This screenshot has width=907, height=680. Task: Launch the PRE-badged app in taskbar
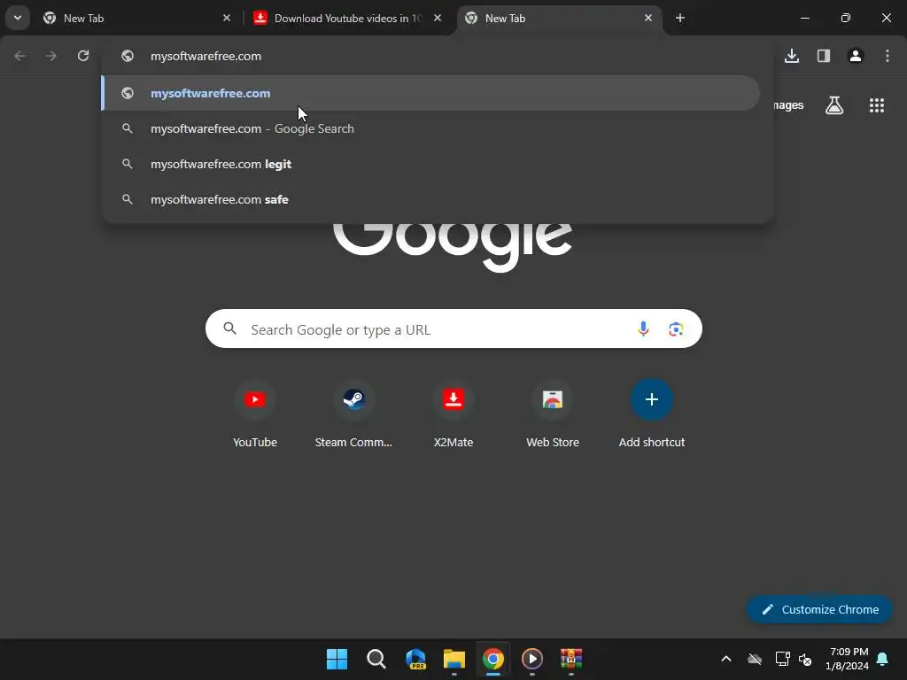click(x=415, y=659)
